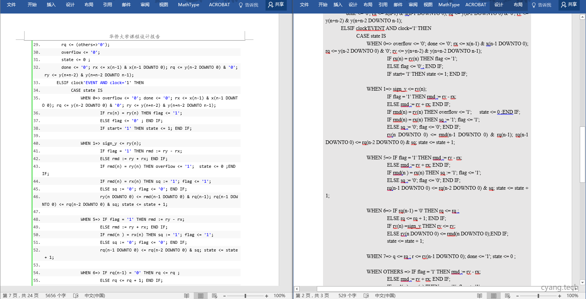The width and height of the screenshot is (586, 299).
Task: Switch left window to Web Layout view
Action: click(x=215, y=296)
